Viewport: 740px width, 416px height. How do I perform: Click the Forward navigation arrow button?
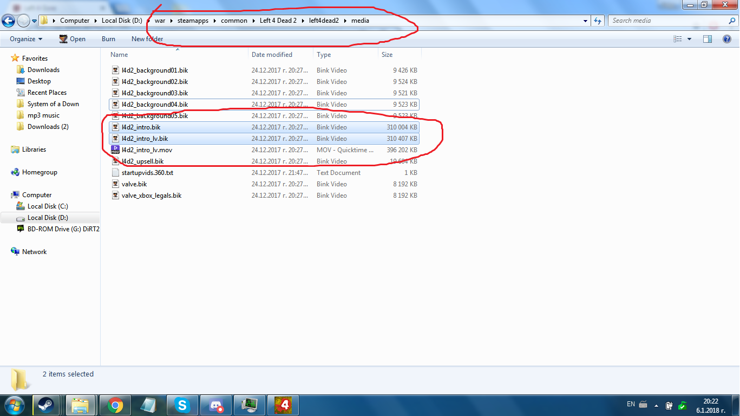point(23,21)
